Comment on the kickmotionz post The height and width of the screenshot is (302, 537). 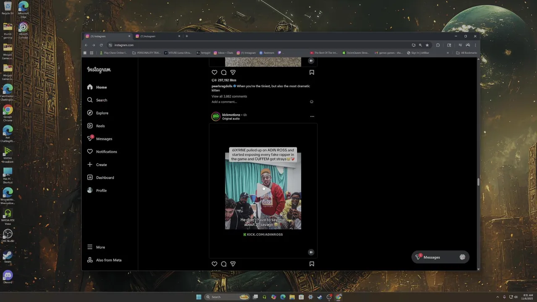click(224, 264)
